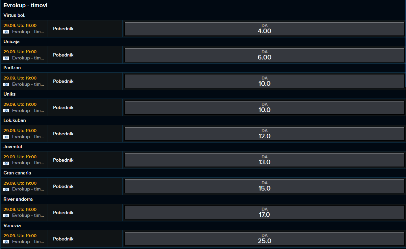Image resolution: width=406 pixels, height=249 pixels.
Task: Open the Evrokup - tim... link under Partizan
Action: [28, 84]
